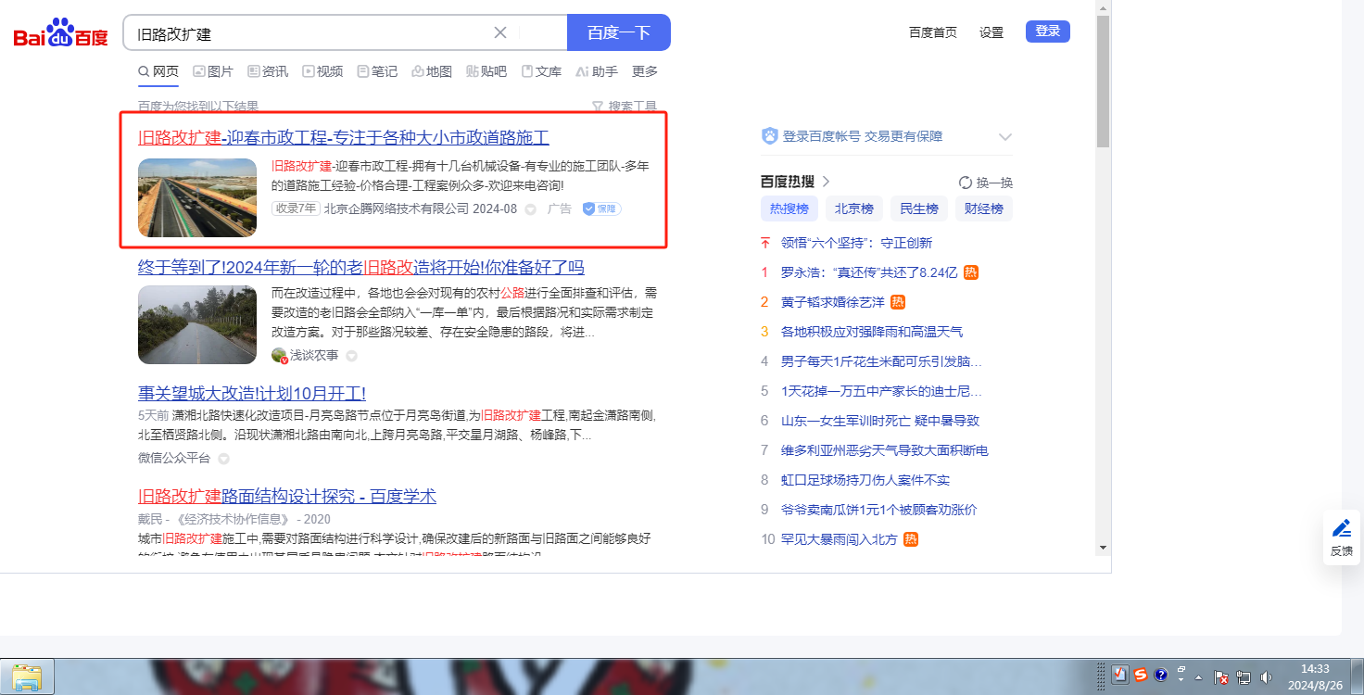
Task: Open 北京企腾网络技术有限公司 source link
Action: (397, 208)
